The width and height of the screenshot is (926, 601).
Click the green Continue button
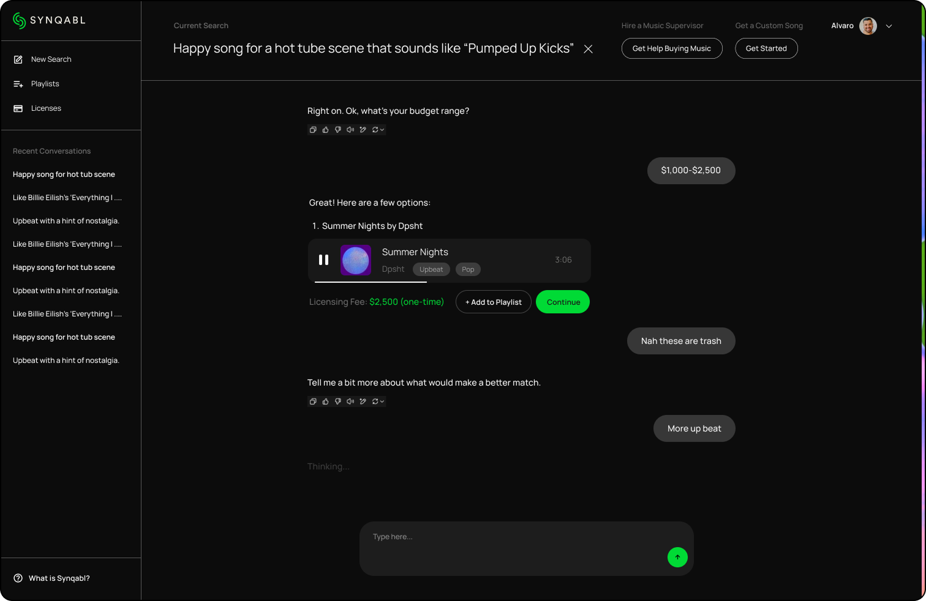point(563,302)
